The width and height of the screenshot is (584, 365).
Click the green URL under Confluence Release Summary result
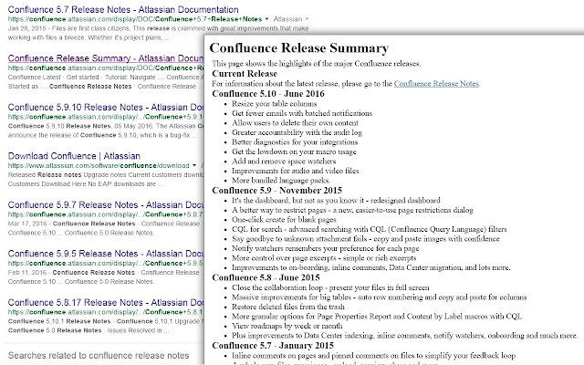coord(106,68)
